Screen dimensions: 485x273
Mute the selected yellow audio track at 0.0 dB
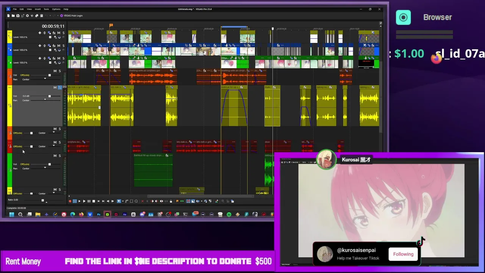pyautogui.click(x=55, y=88)
